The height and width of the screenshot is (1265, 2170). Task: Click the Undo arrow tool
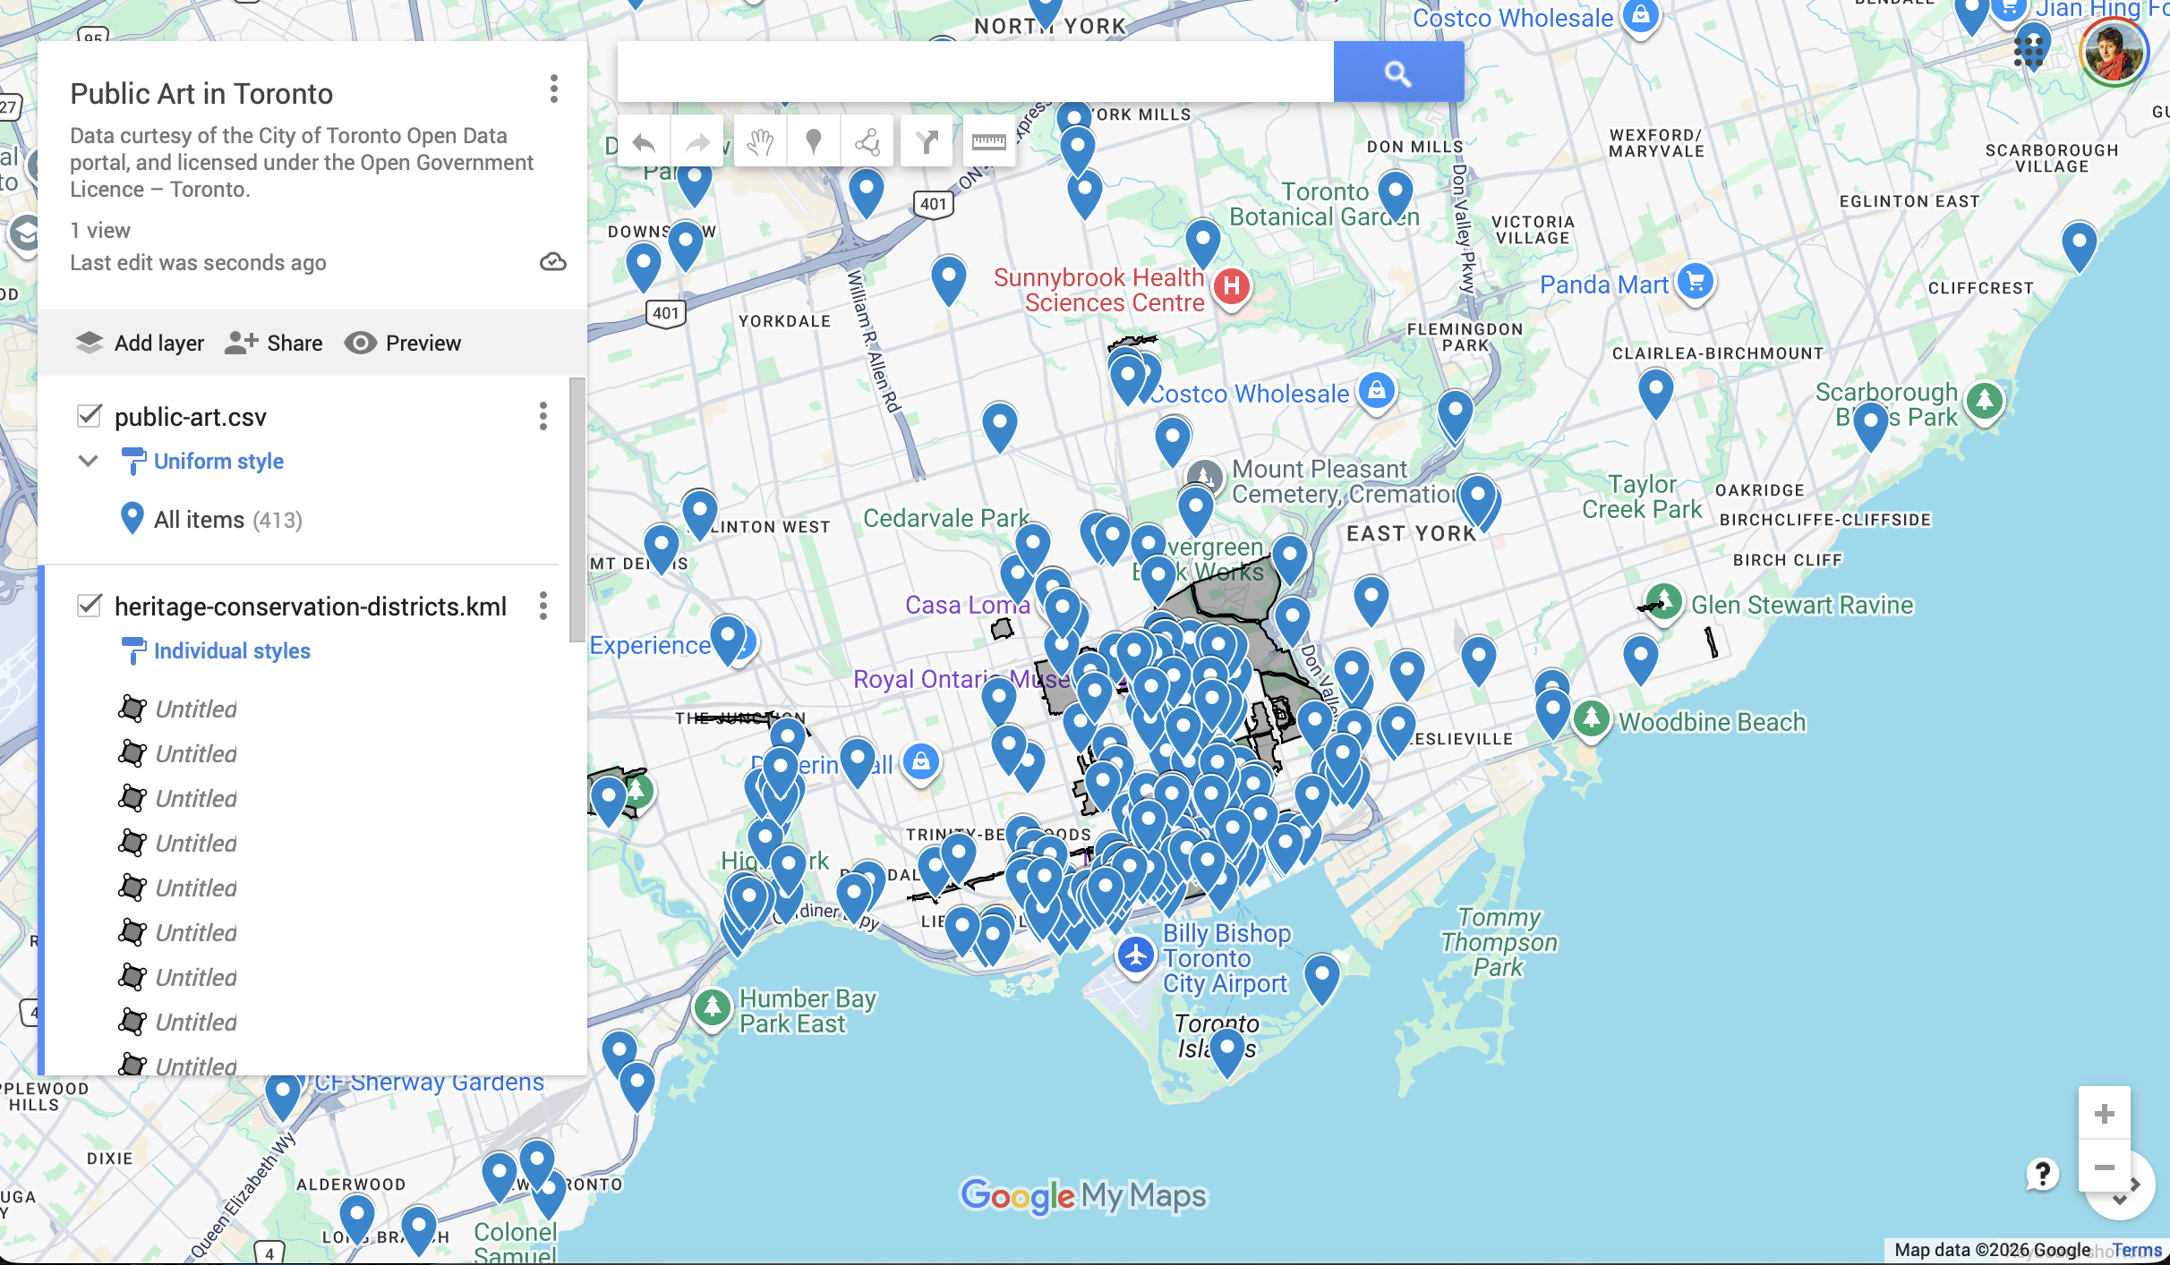(644, 142)
